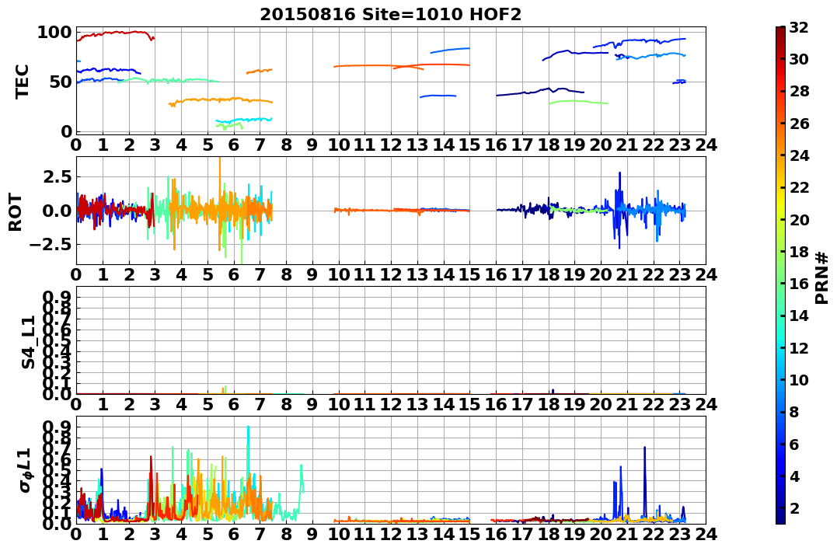Image resolution: width=837 pixels, height=551 pixels.
Task: Click the 100 tick on the TEC axis
Action: pyautogui.click(x=54, y=33)
